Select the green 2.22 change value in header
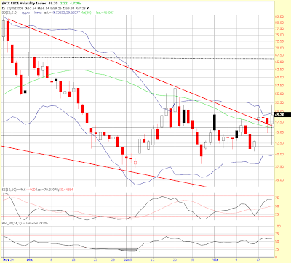Viewport: 291px width, 263px height. pos(63,4)
